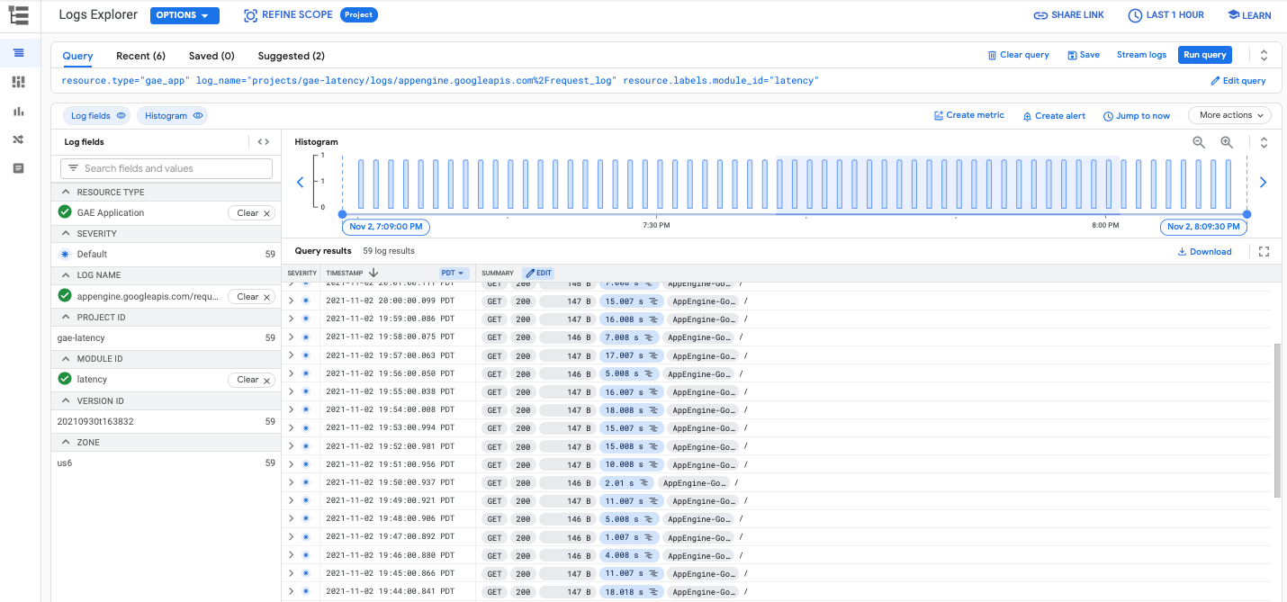Click the search icon in Log fields panel
Screen dimensions: 1287x602
pyautogui.click(x=72, y=168)
